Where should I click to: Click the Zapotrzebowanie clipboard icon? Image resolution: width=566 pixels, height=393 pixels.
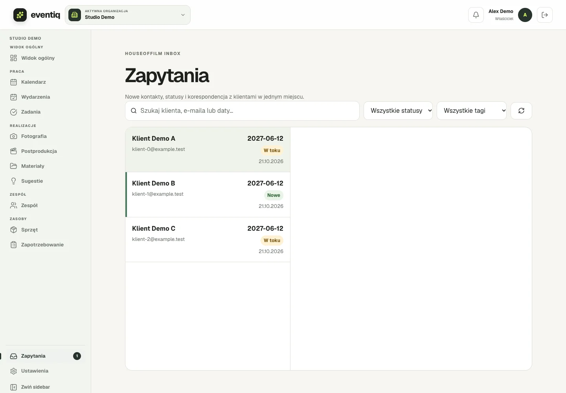point(14,245)
